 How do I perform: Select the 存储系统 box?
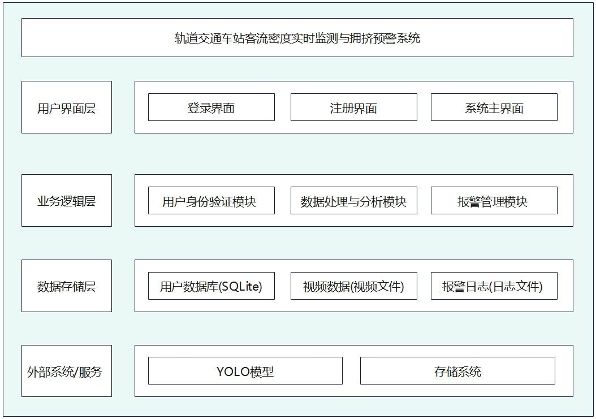click(x=457, y=371)
